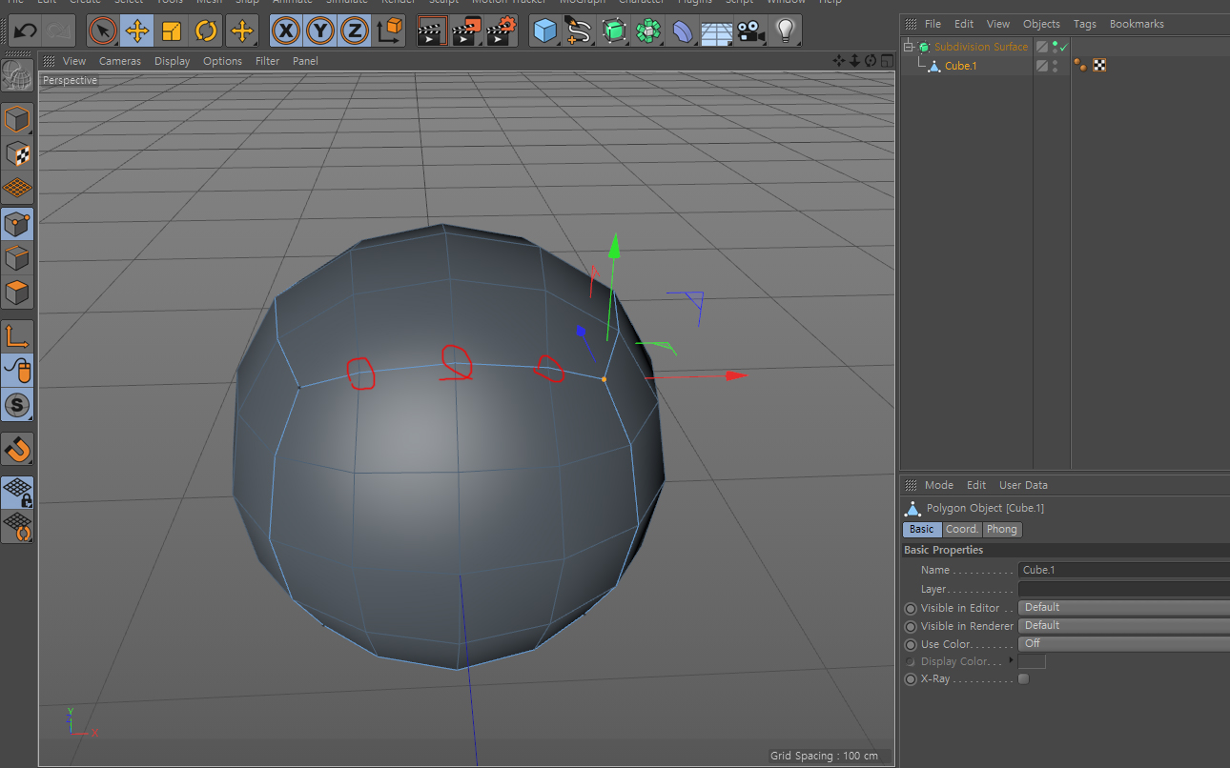Switch to the Phong tab
Screen dimensions: 1230x768
[x=1002, y=529]
